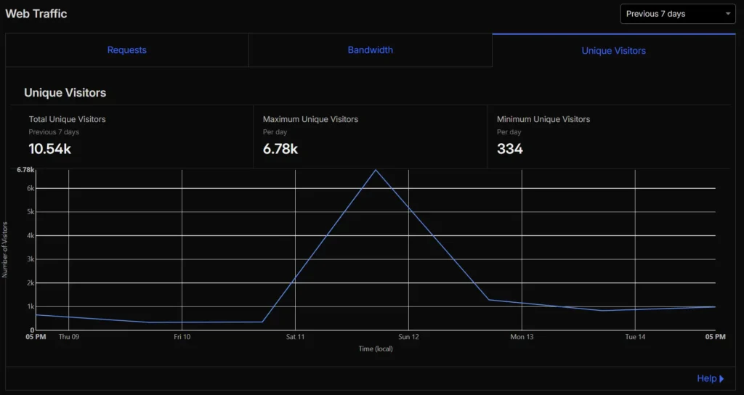Select the Unique Visitors tab
Viewport: 744px width, 395px height.
613,51
